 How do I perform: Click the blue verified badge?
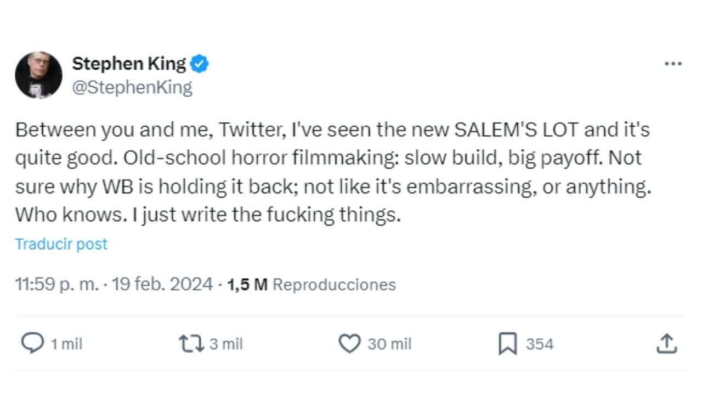pos(199,64)
